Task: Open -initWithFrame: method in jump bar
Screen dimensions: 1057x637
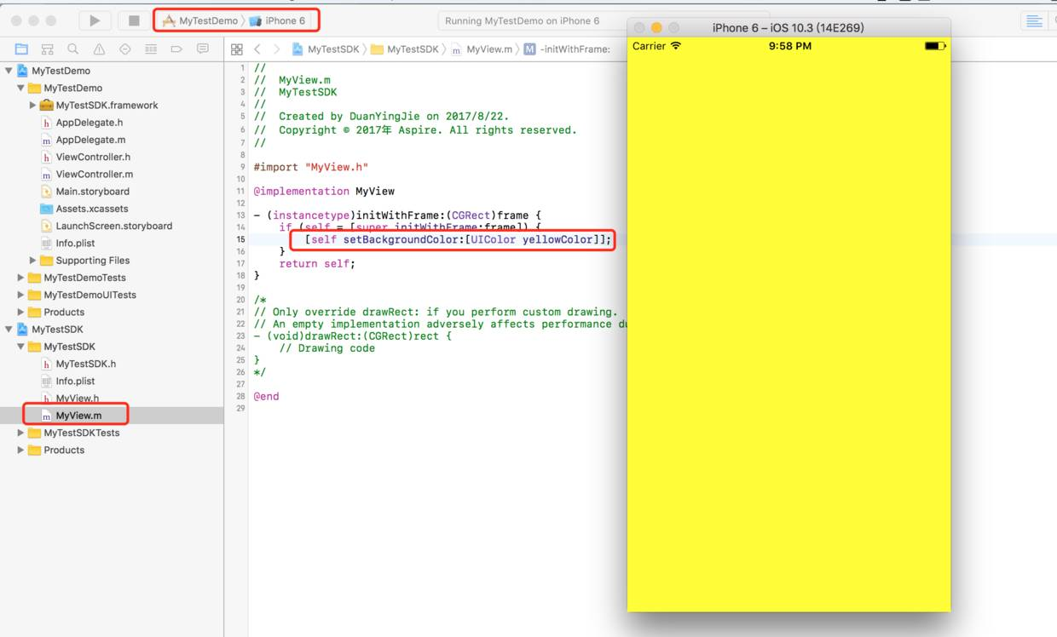Action: point(567,49)
